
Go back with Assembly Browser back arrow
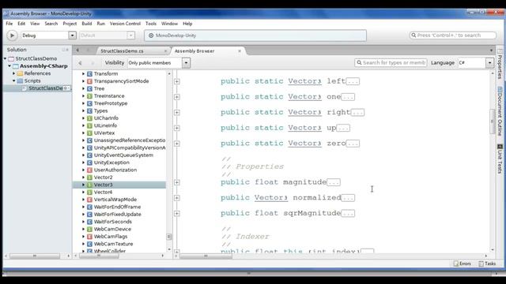click(x=80, y=63)
